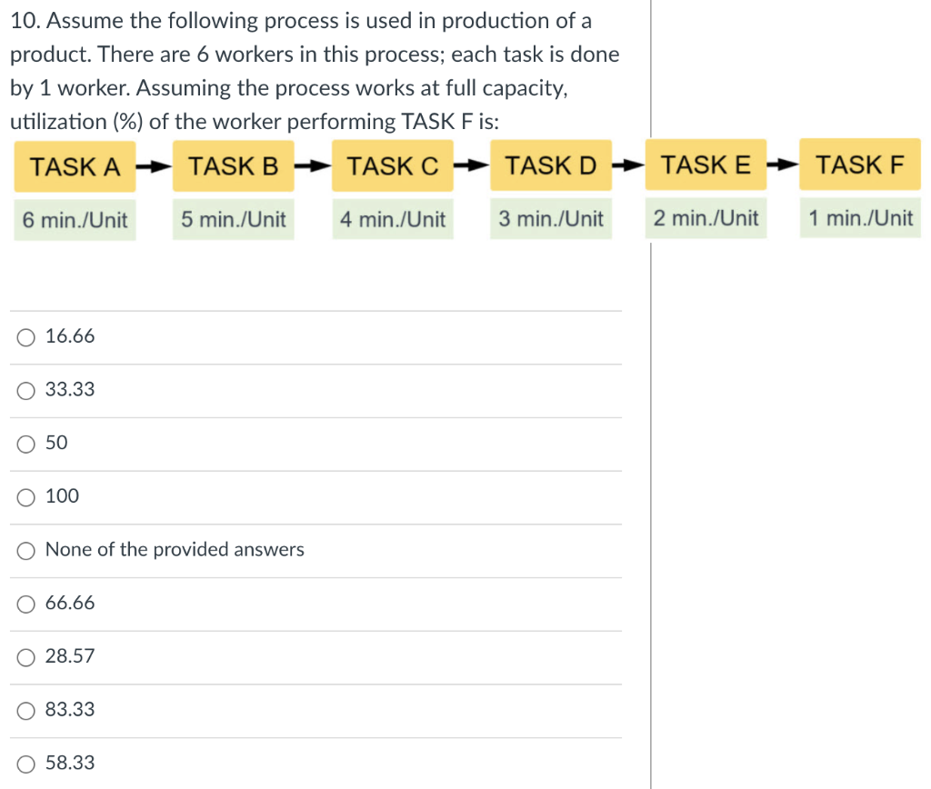Click the arrow between TASK A and TASK B
The height and width of the screenshot is (789, 931).
tap(154, 165)
